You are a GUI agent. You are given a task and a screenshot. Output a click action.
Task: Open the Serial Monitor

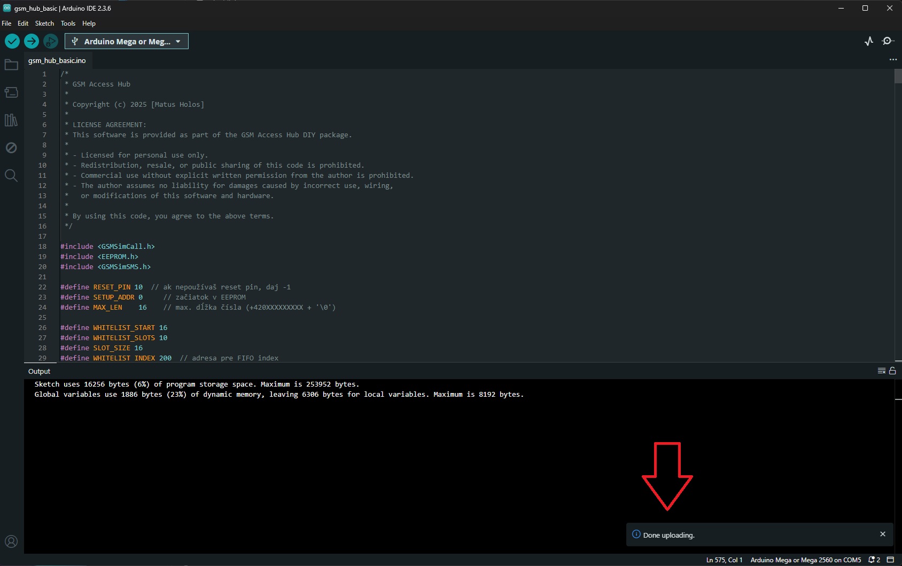coord(888,41)
